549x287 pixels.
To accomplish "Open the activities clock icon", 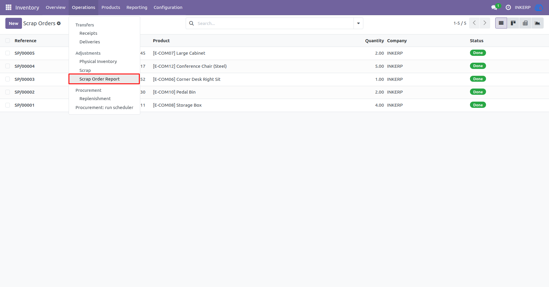I will [508, 7].
